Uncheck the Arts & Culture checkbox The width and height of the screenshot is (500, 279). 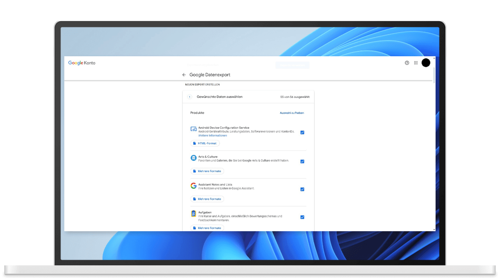302,161
